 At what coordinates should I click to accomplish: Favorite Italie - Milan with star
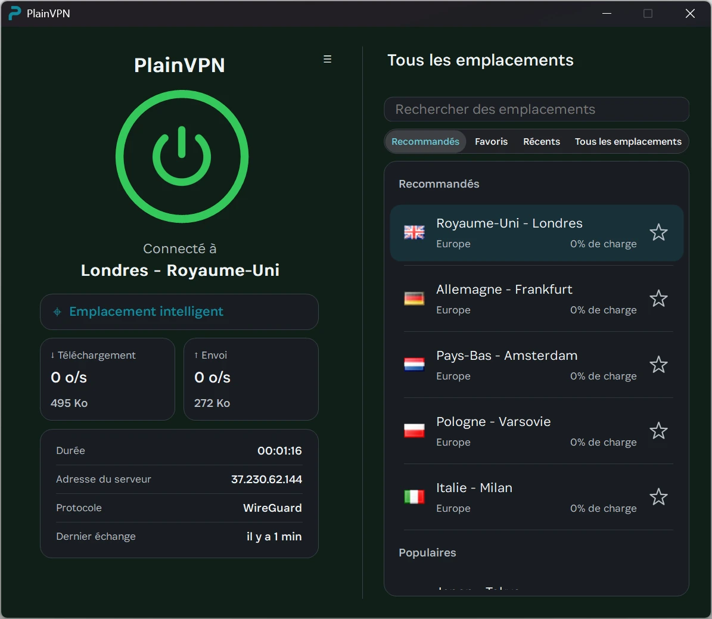[x=658, y=497]
